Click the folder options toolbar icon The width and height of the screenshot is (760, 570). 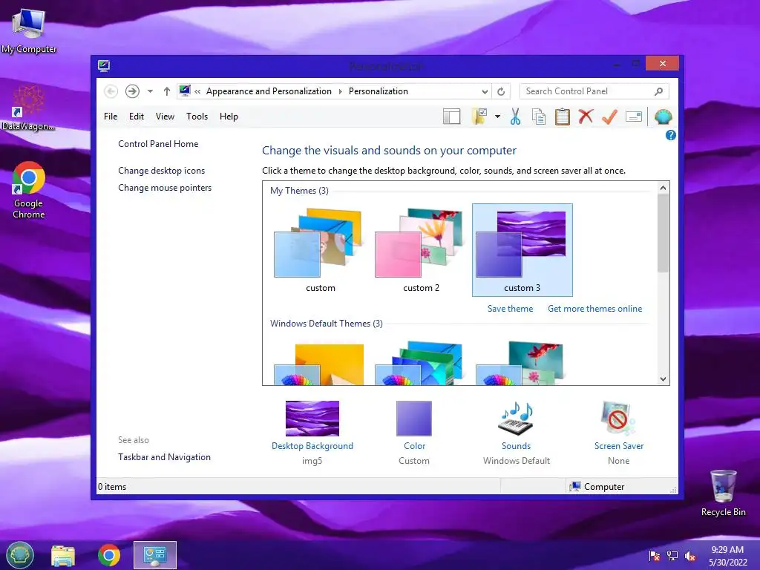[x=479, y=117]
